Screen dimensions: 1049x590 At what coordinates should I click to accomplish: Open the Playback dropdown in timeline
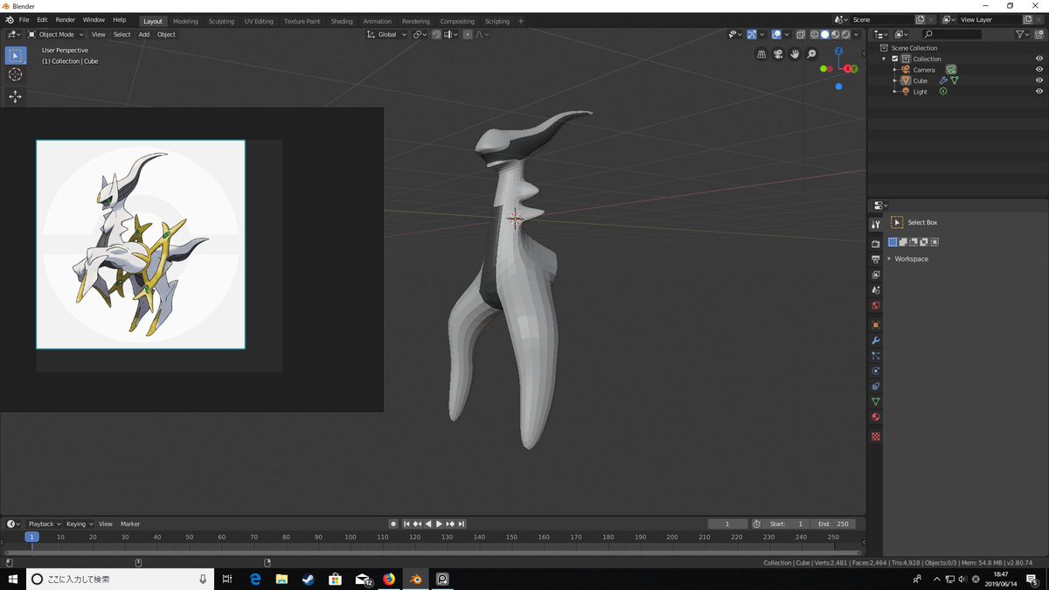tap(45, 524)
